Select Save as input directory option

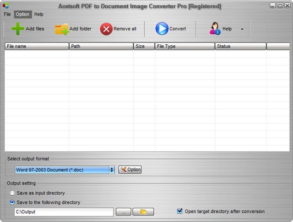click(12, 193)
